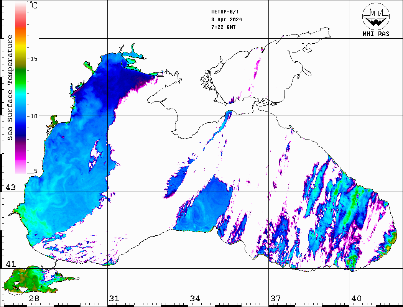Click the '15' legend tick value
Screen dimensions: 403x307
34,59
